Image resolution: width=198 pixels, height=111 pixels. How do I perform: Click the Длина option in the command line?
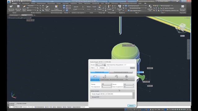coord(54,107)
